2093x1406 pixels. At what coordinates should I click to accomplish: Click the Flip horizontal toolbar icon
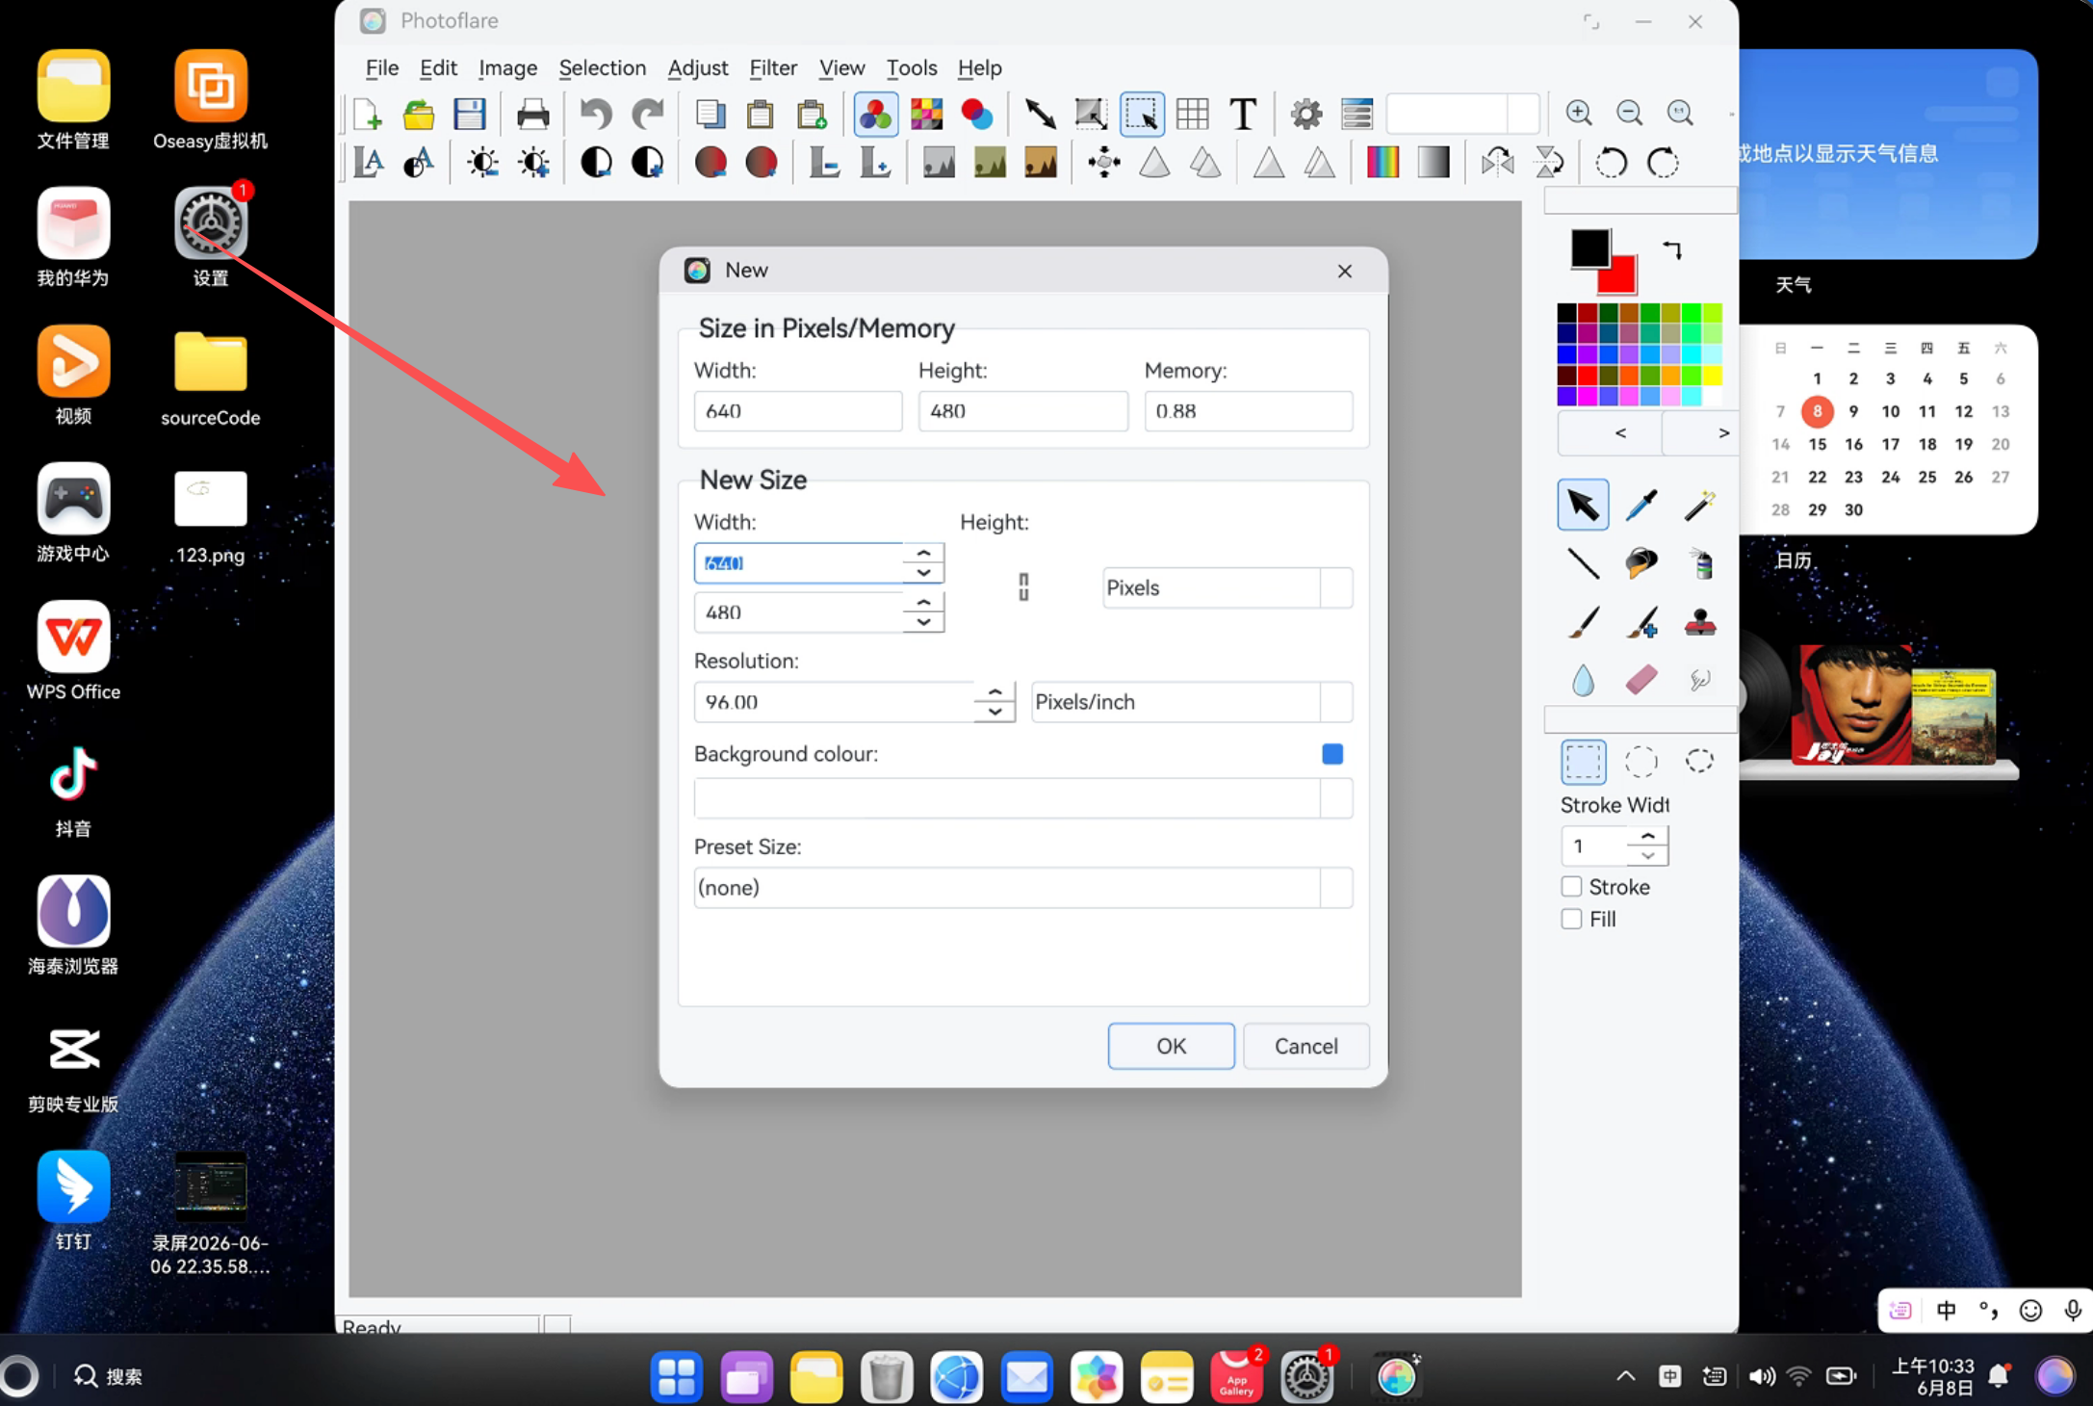[x=1498, y=163]
